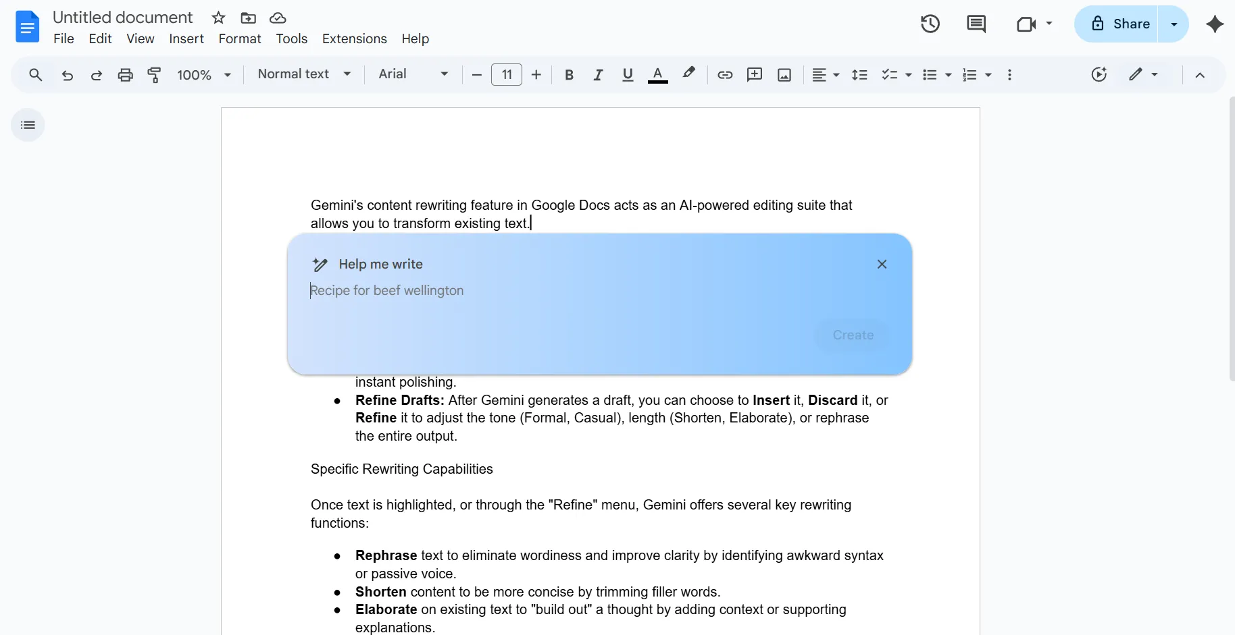Increase font size with plus
Viewport: 1235px width, 635px height.
tap(536, 74)
